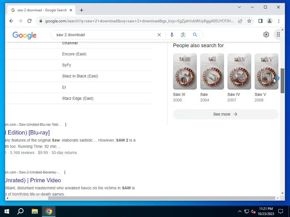
Task: Click the Saw V title text
Action: pyautogui.click(x=260, y=94)
